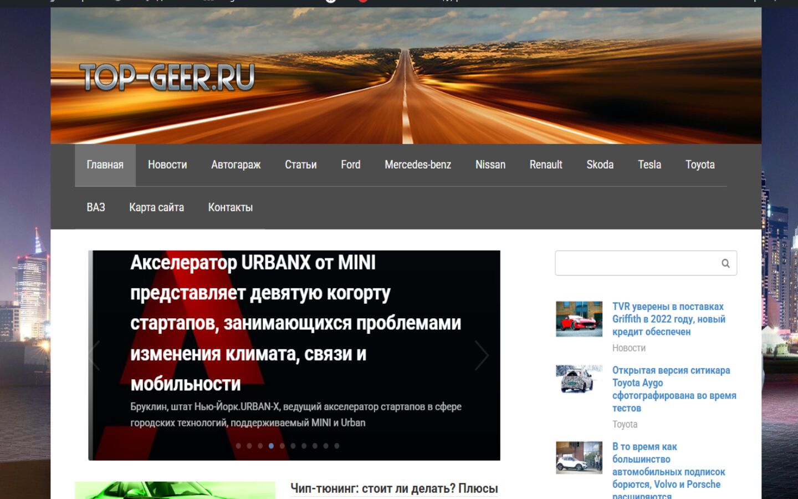Screen dimensions: 798x499
Task: Select the last slider pagination dot
Action: point(336,446)
